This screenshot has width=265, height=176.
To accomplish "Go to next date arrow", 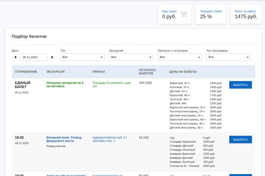I will [x=52, y=57].
